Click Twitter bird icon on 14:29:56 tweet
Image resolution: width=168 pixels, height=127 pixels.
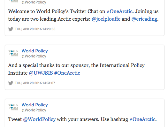click(11, 29)
